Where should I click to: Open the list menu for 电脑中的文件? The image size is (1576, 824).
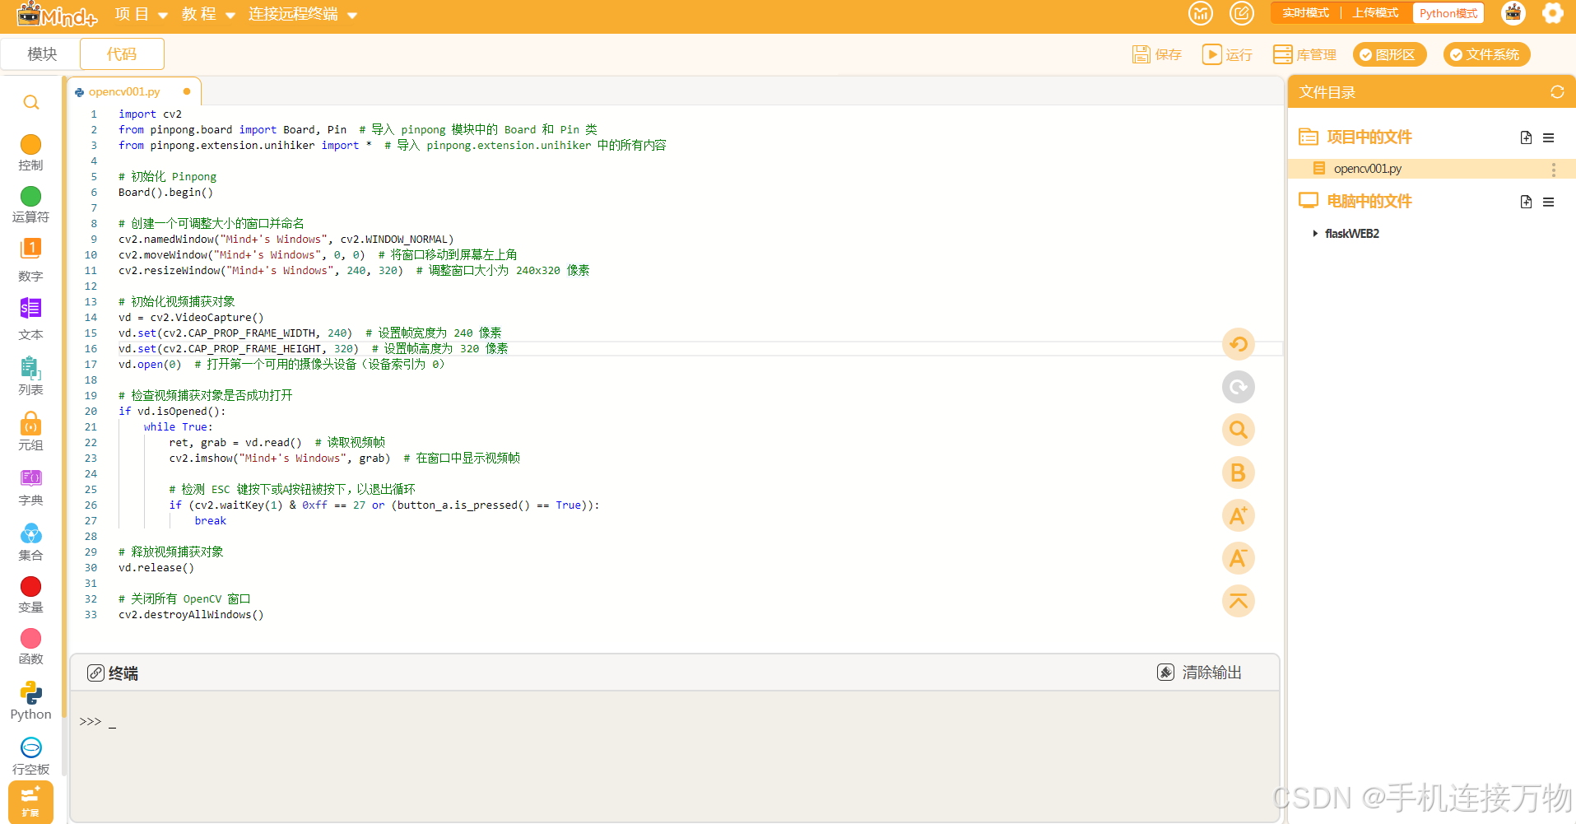coord(1548,202)
